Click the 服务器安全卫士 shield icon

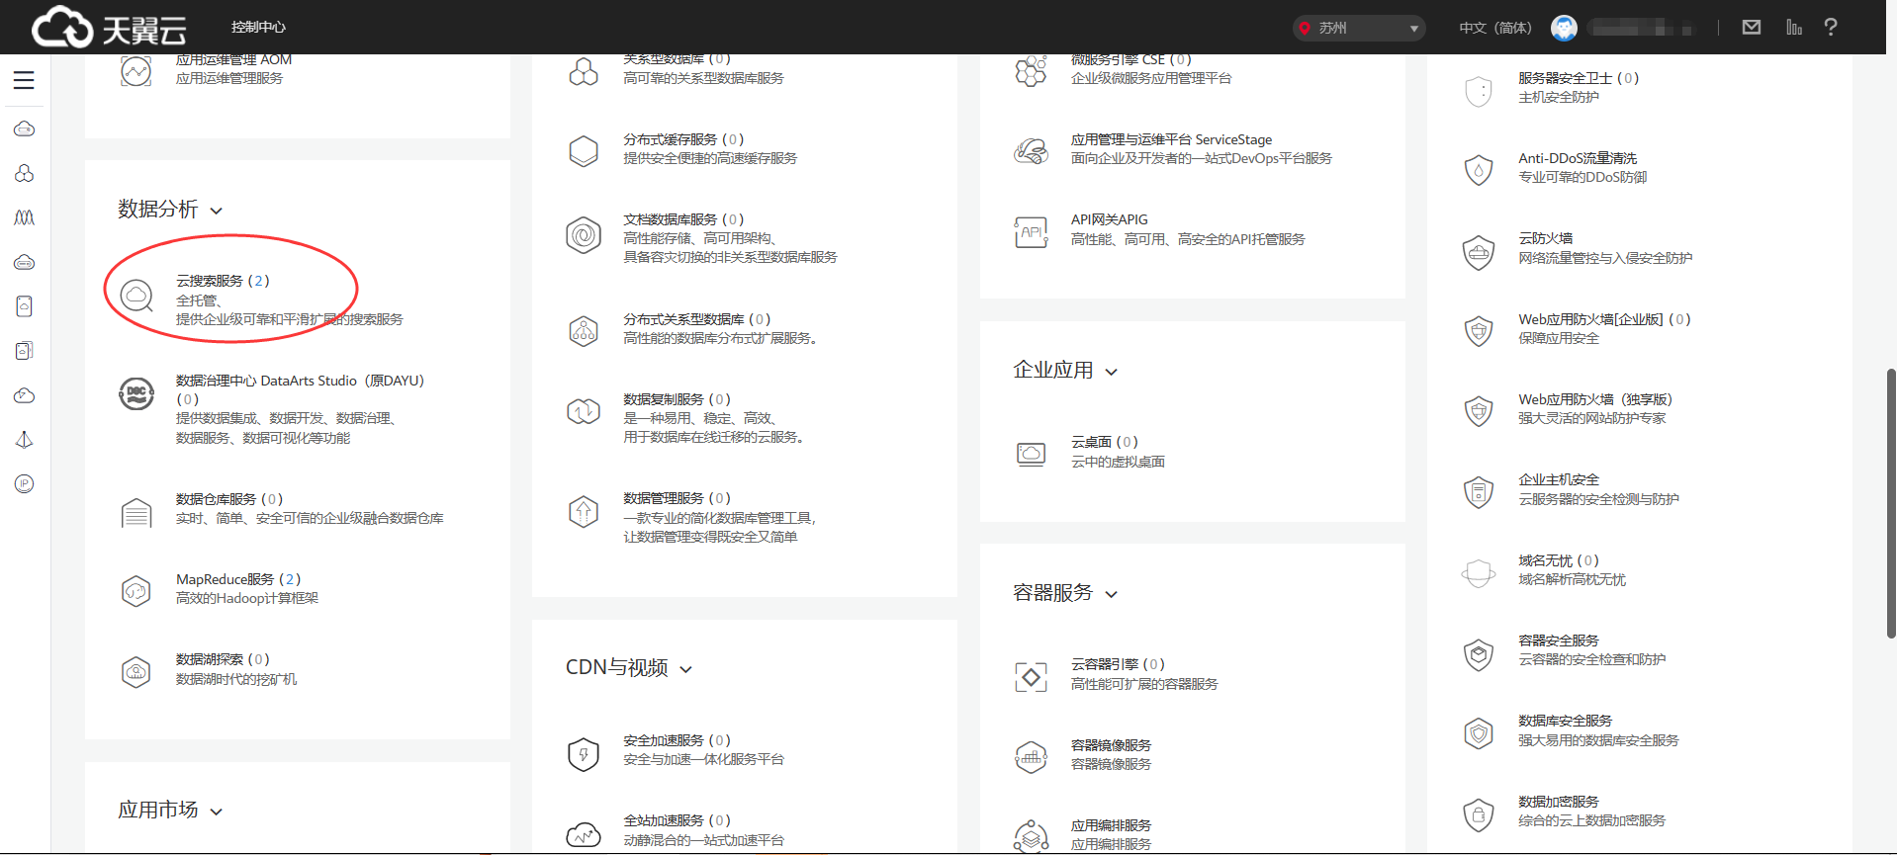pos(1479,91)
